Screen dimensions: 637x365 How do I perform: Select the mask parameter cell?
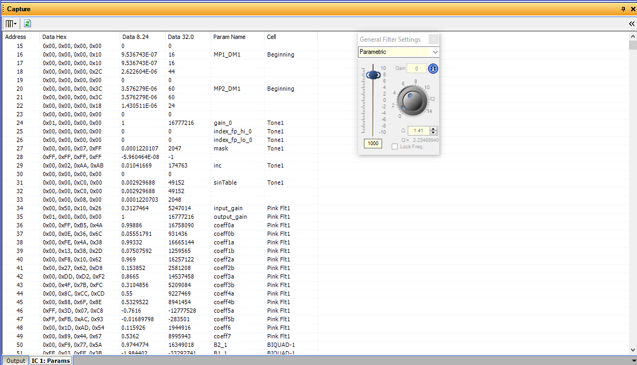221,148
